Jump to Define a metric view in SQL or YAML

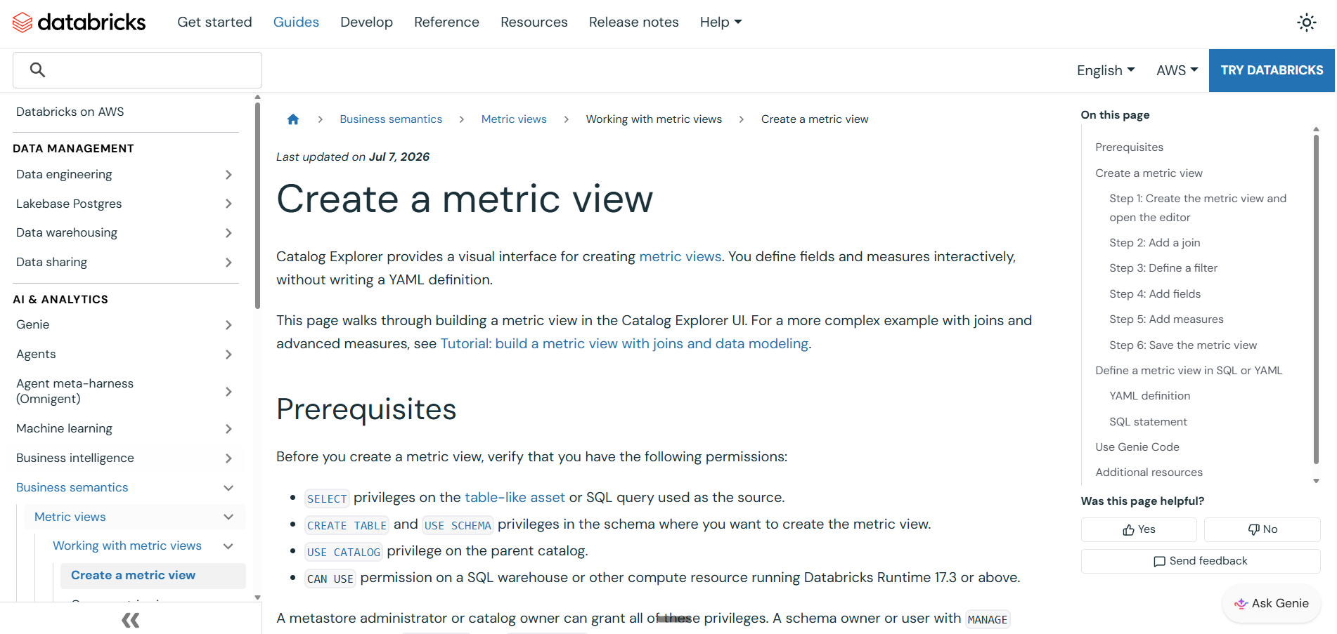pyautogui.click(x=1189, y=371)
